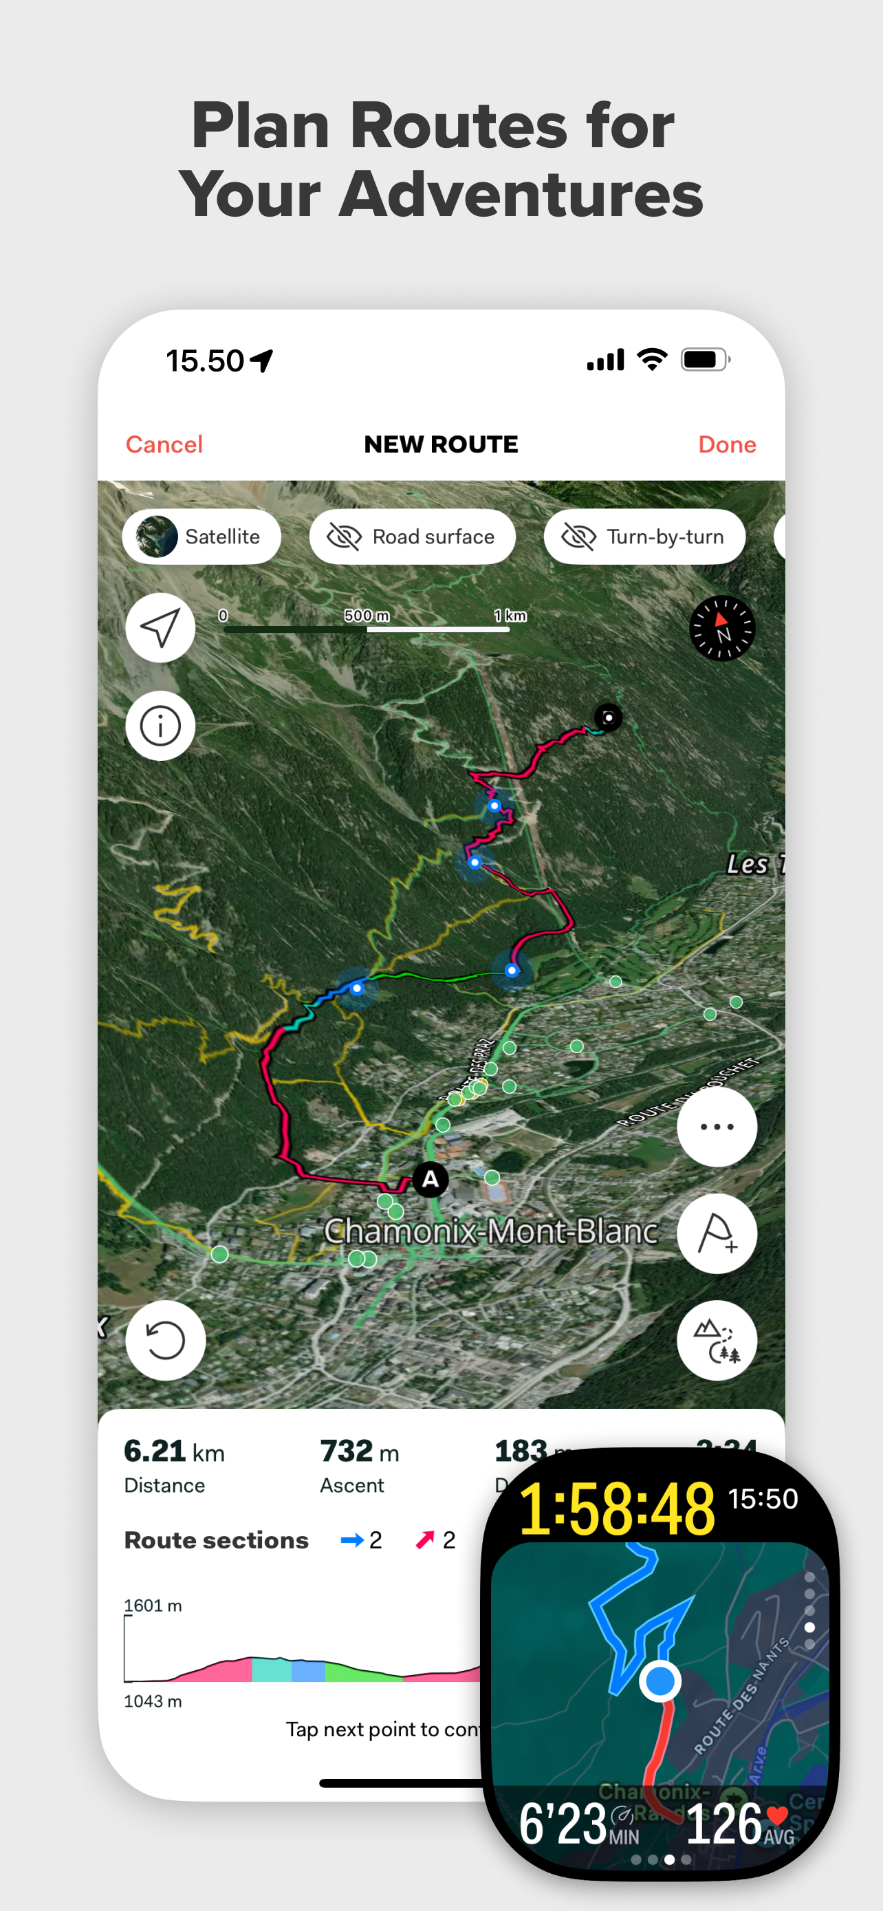Cancel the new route
883x1911 pixels.
coord(164,444)
